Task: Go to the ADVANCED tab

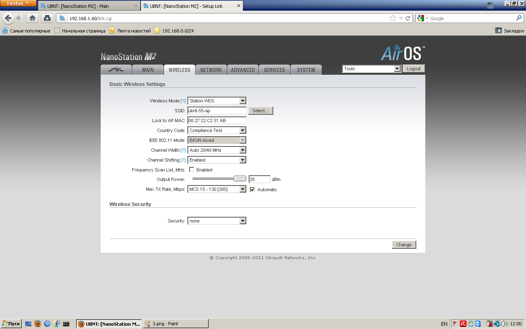Action: point(243,70)
